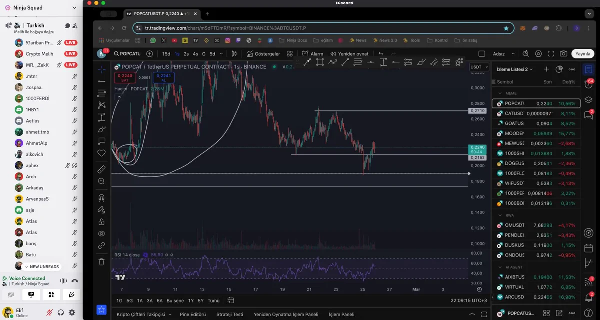Click the 0,2241 AL buy button

point(163,77)
